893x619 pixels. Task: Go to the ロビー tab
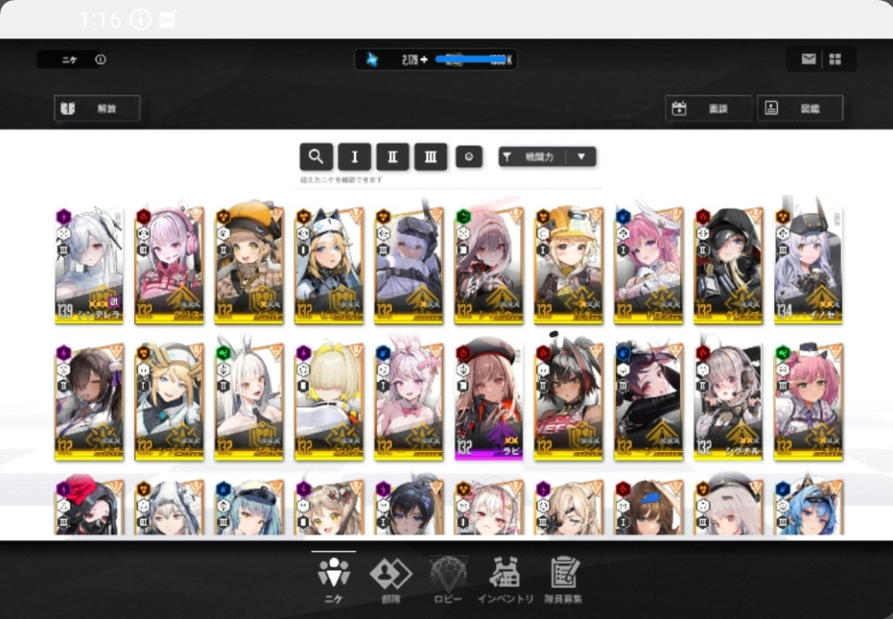(448, 581)
